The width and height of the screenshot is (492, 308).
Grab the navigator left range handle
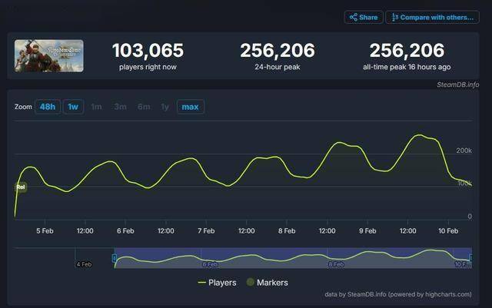pyautogui.click(x=115, y=258)
